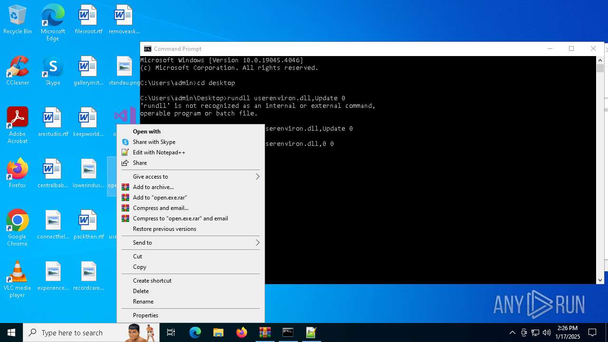The image size is (608, 342).
Task: Launch Microsoft Edge from the desktop
Action: click(x=53, y=23)
